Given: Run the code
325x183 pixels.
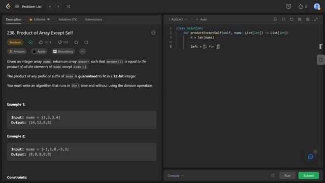Looking at the screenshot, I should tap(287, 175).
